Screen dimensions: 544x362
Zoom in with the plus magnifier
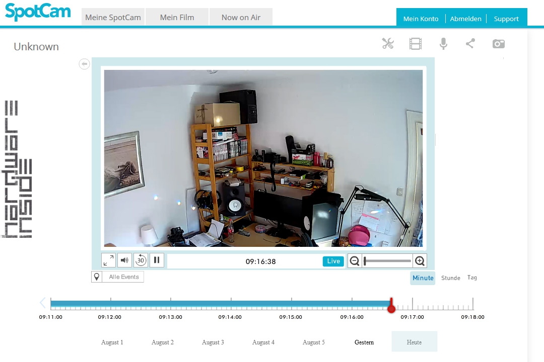[420, 261]
